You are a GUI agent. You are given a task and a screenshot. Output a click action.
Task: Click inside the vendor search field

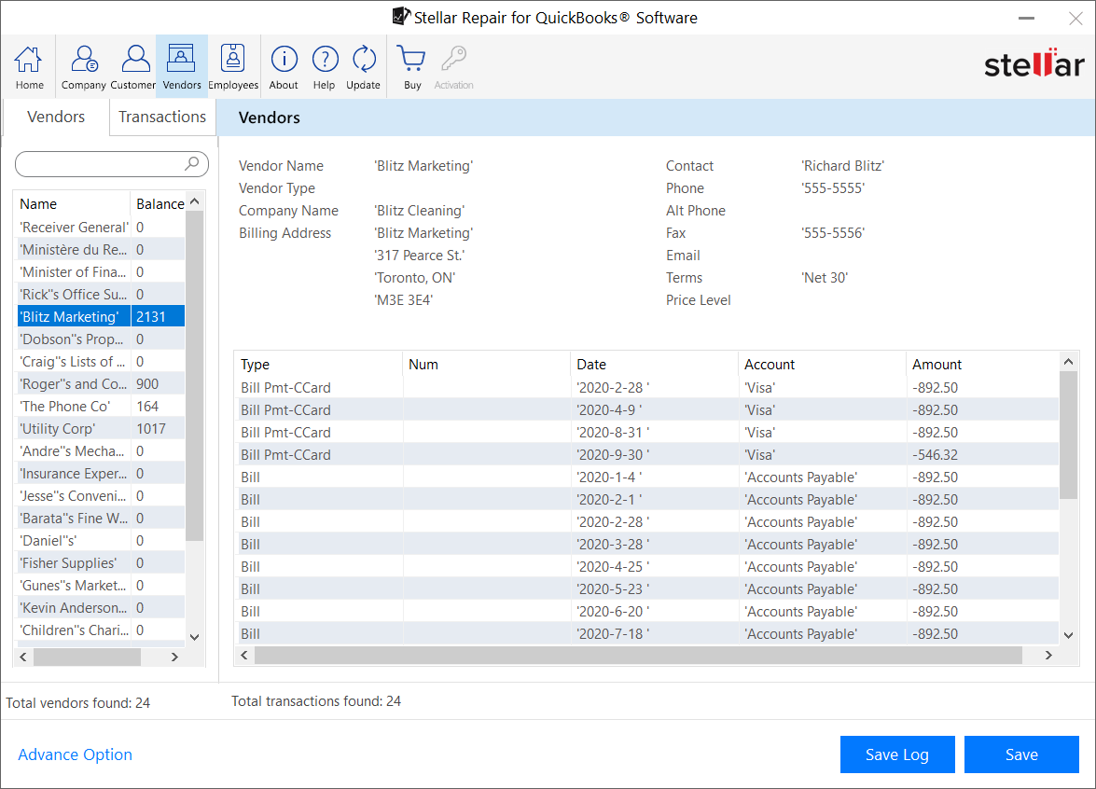(98, 164)
